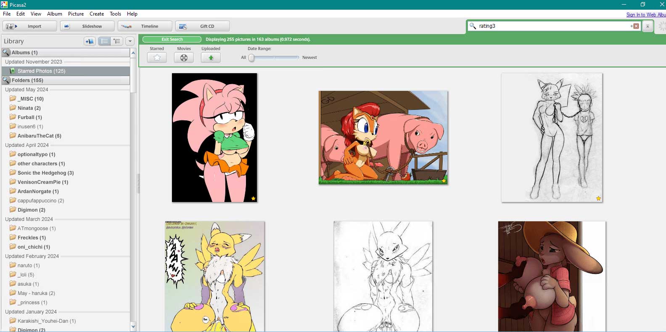Toggle the Starred filter button

[x=157, y=58]
